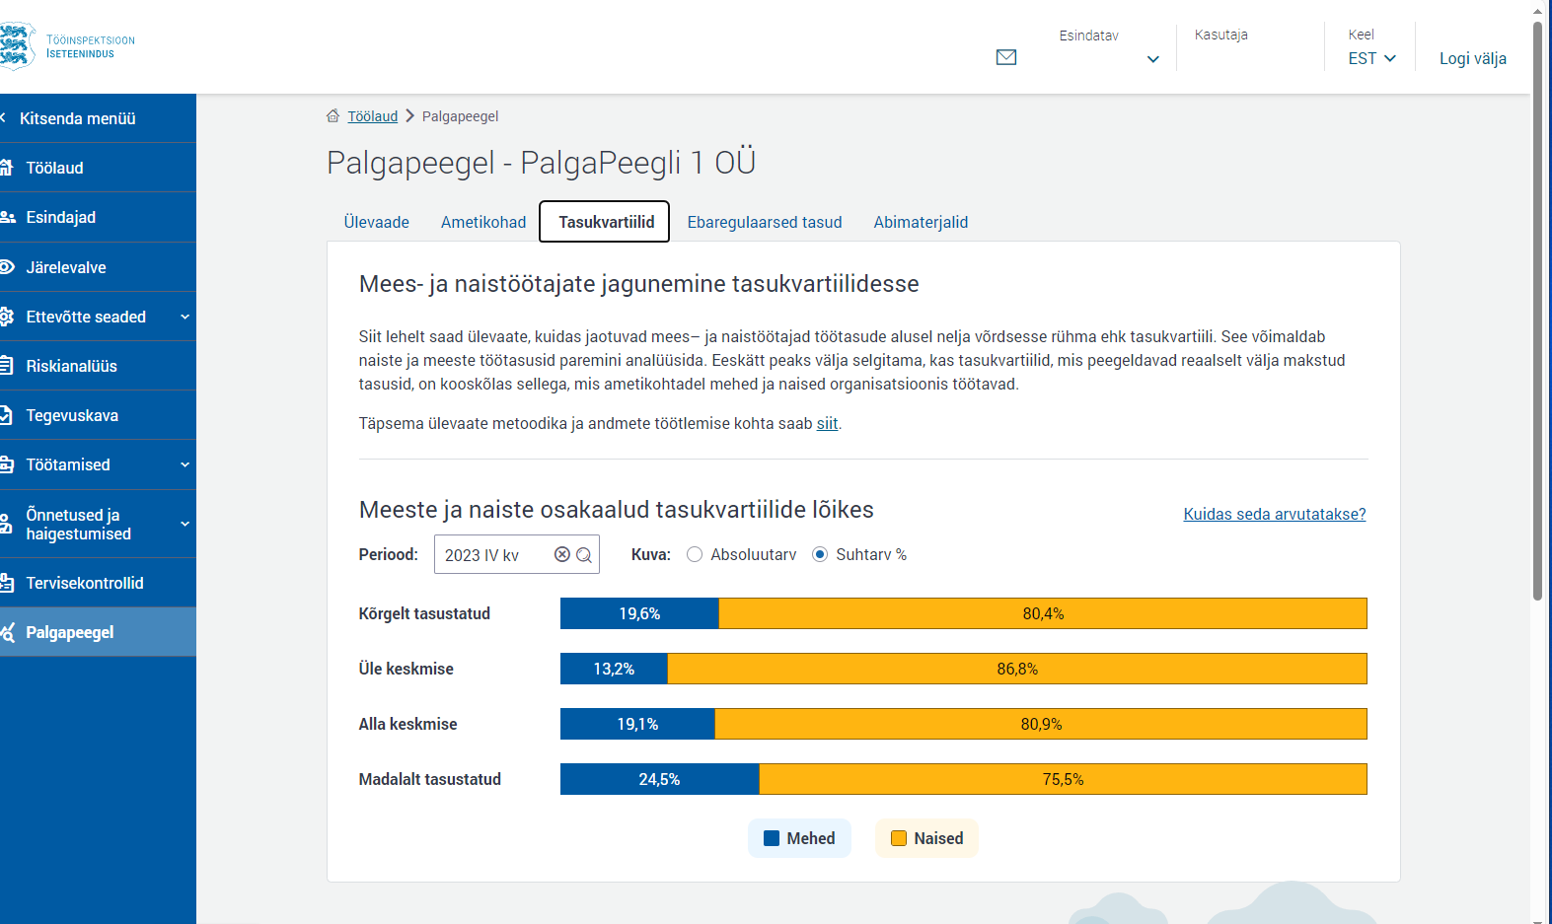The width and height of the screenshot is (1552, 924).
Task: Click the orange 80,9% Alla keskmise bar
Action: pyautogui.click(x=1041, y=724)
